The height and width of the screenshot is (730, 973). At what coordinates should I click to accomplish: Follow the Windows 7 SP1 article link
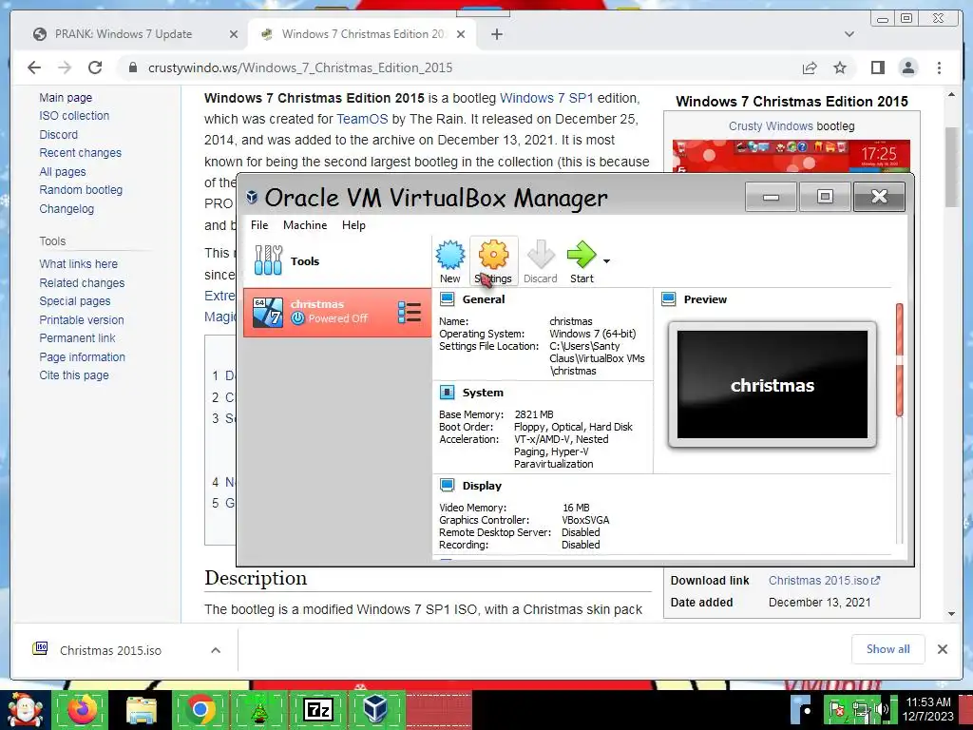pos(546,98)
